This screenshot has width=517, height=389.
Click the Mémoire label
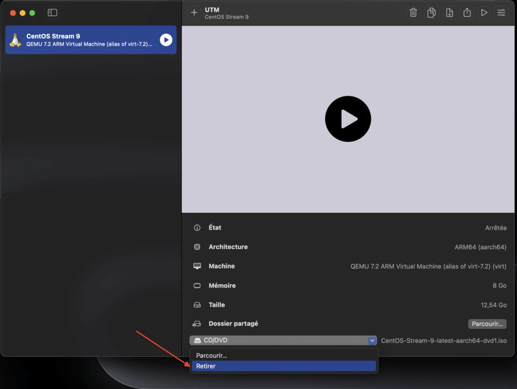[x=222, y=286]
